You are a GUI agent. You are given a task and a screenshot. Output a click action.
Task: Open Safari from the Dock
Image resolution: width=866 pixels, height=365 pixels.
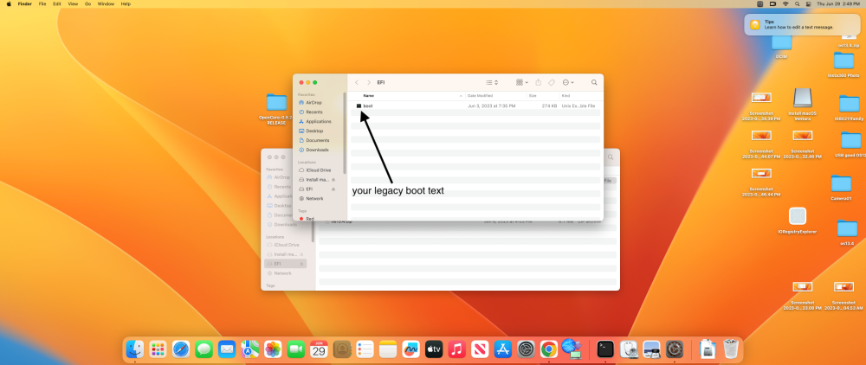pyautogui.click(x=181, y=349)
